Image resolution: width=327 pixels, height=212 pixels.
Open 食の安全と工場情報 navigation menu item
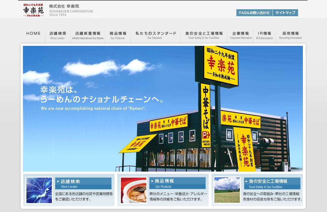click(204, 35)
